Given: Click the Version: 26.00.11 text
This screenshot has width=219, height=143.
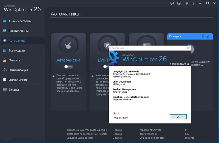Looking at the screenshot, I should [180, 64].
